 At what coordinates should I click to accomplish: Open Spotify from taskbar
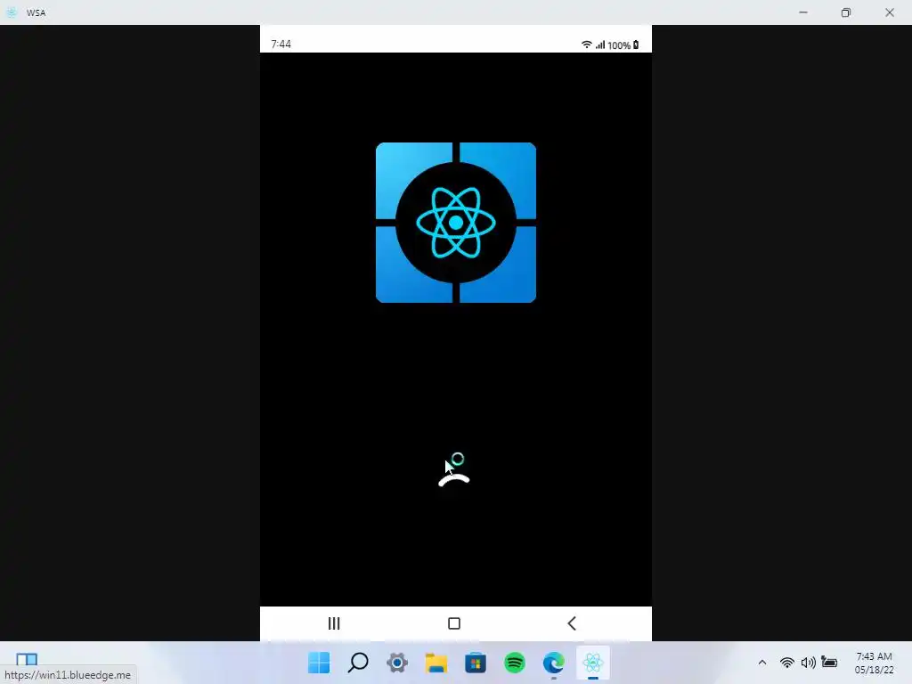coord(515,663)
